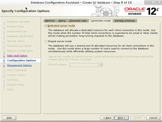The width and height of the screenshot is (162, 122).
Task: Select Dedicated server mode radio button
Action: pos(46,26)
